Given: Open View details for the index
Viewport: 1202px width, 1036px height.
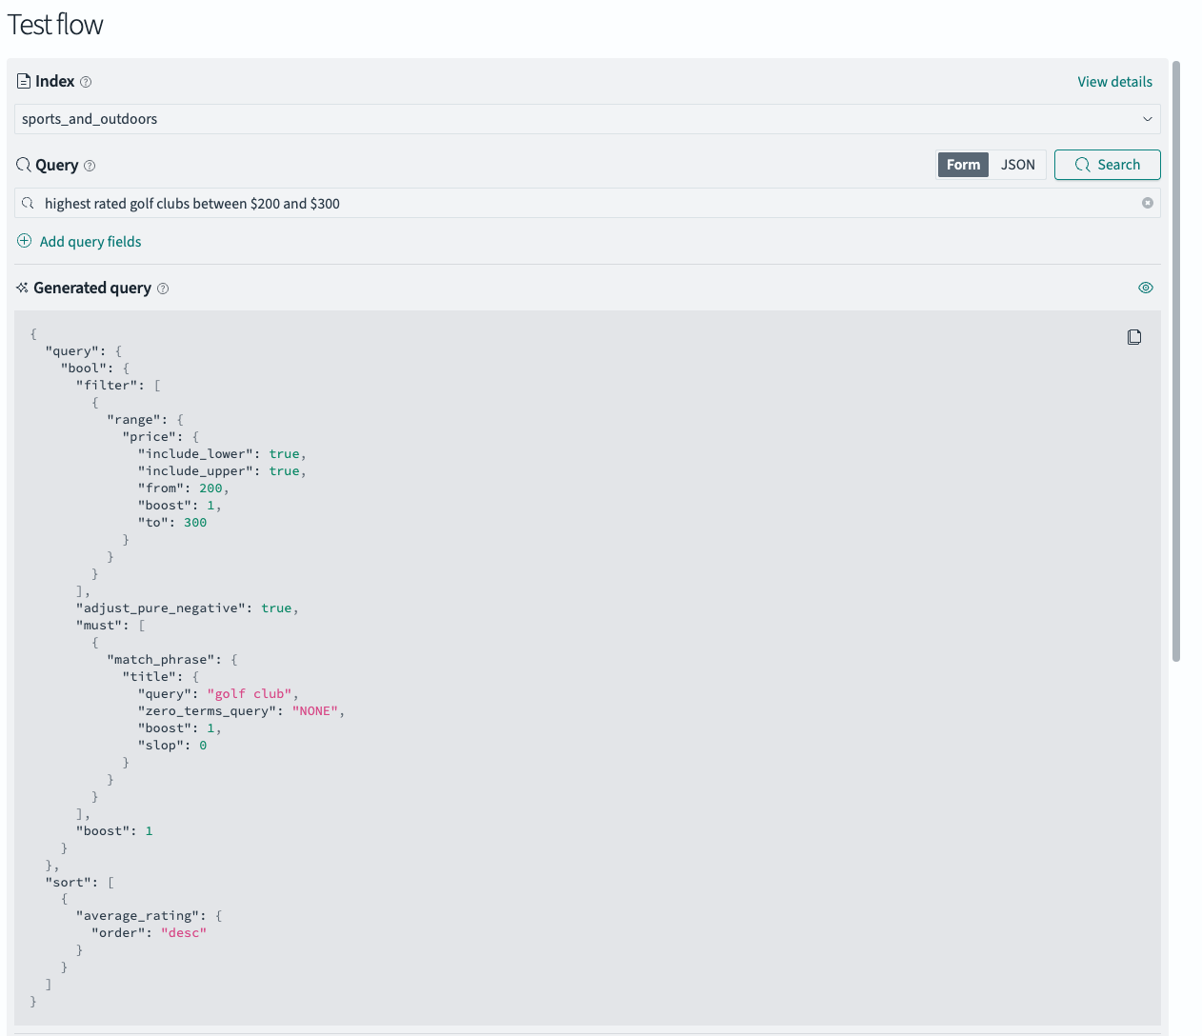Looking at the screenshot, I should [x=1114, y=81].
